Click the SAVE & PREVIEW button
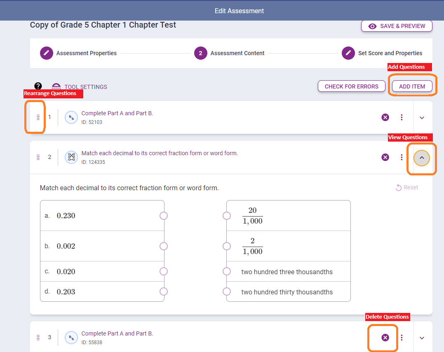This screenshot has width=444, height=352. tap(397, 26)
